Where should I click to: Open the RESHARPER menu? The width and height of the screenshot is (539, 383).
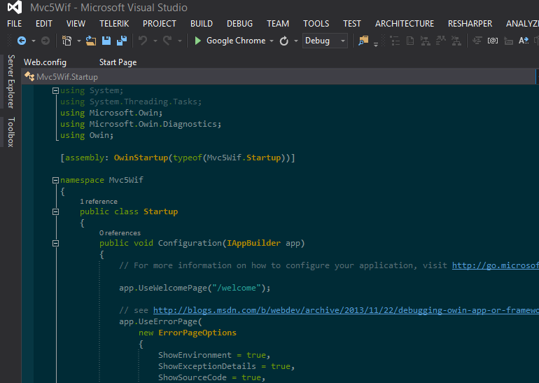[470, 24]
